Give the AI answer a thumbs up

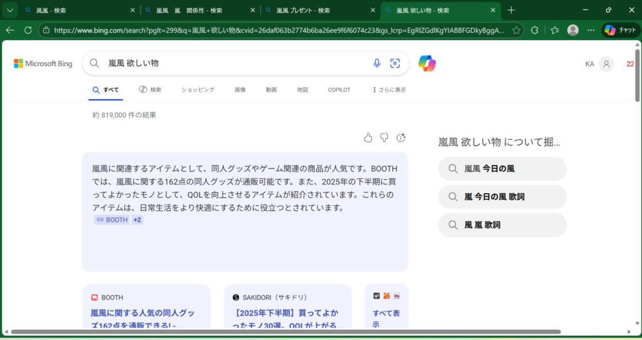pyautogui.click(x=368, y=137)
